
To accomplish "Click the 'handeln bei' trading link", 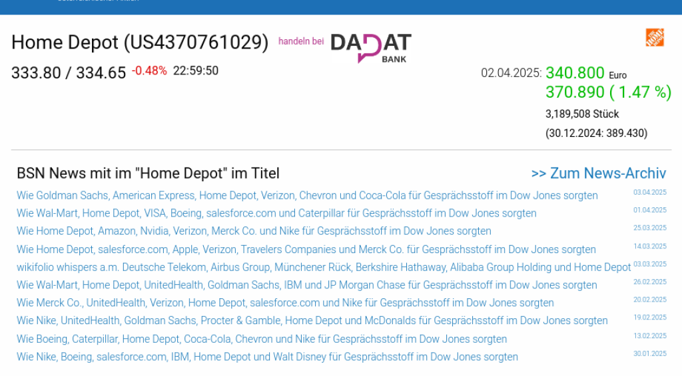I will click(x=301, y=41).
